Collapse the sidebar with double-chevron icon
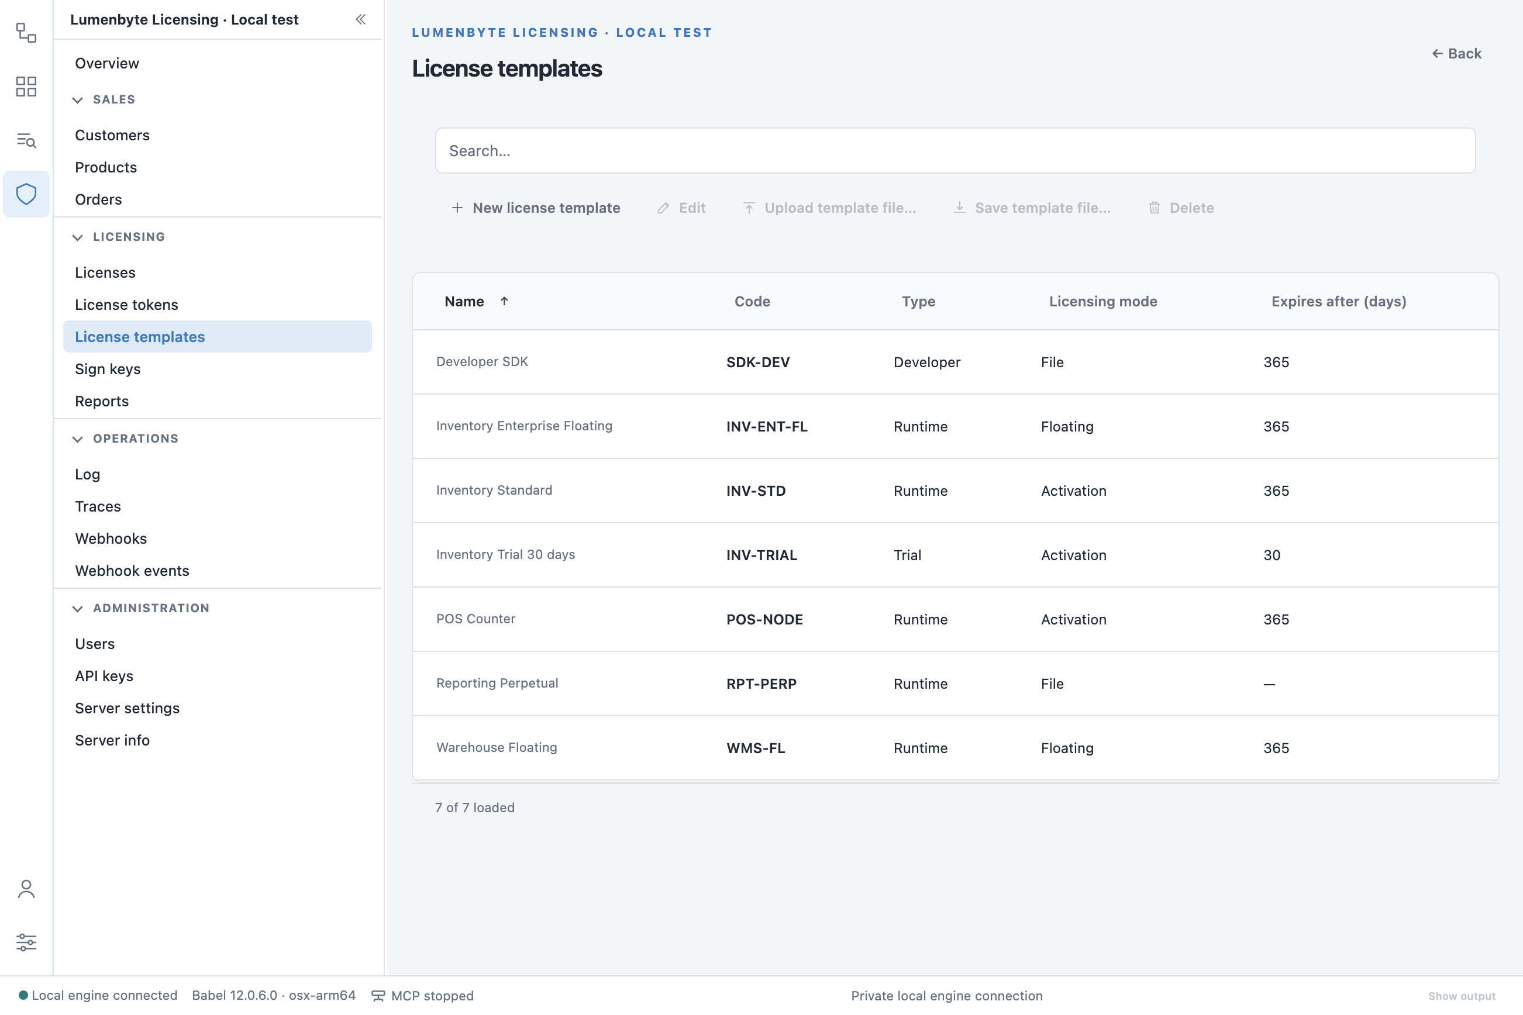This screenshot has height=1015, width=1523. [361, 19]
